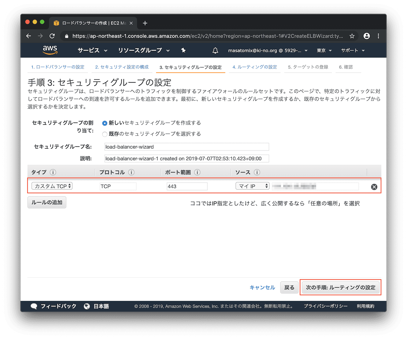Click the キャンセル link

(262, 288)
